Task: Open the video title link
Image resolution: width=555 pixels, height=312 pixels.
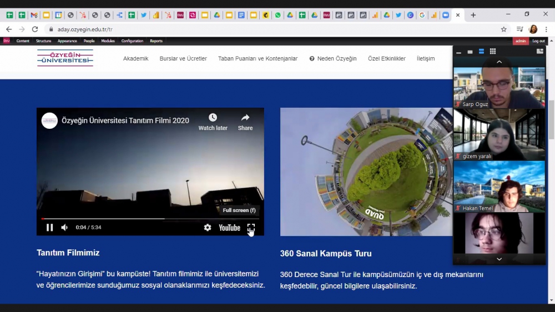Action: tap(125, 121)
